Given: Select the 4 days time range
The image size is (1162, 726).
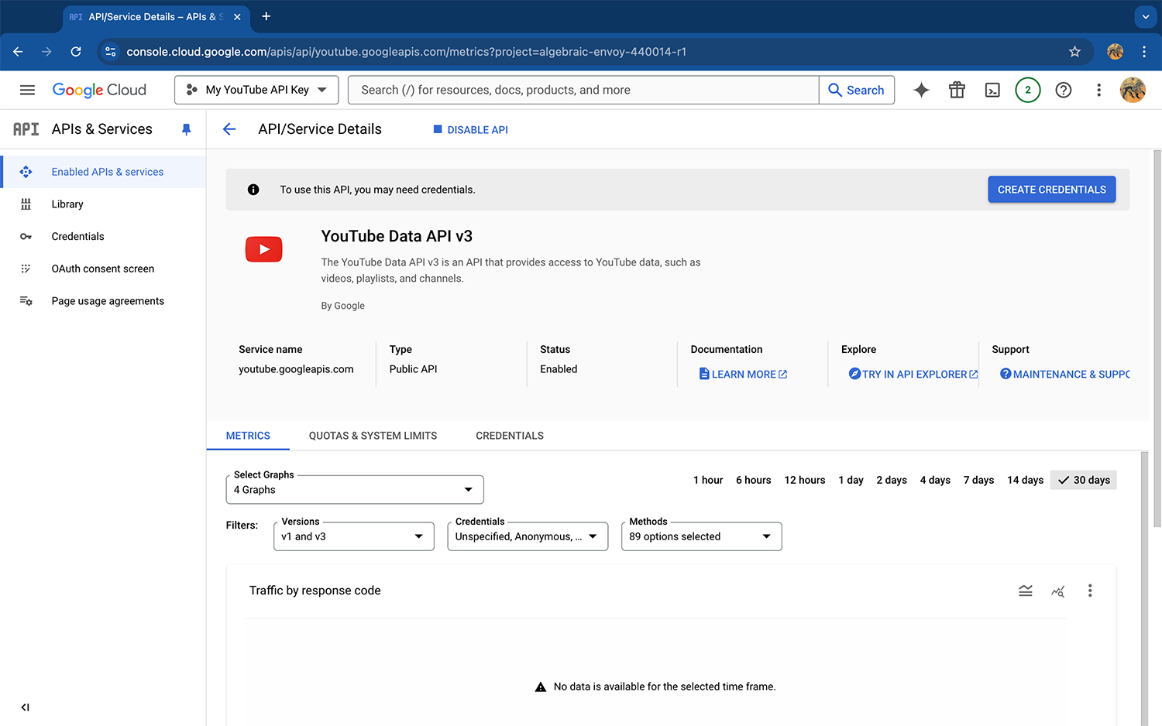Looking at the screenshot, I should [x=935, y=480].
